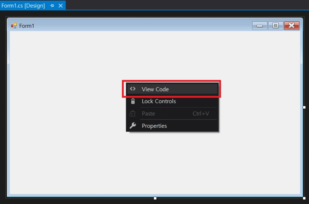Toggle the pin on Form1.cs tab

pos(52,6)
